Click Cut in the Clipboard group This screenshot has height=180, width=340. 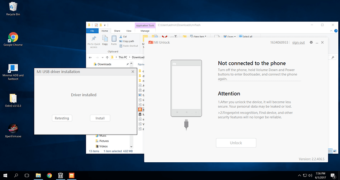(x=123, y=36)
